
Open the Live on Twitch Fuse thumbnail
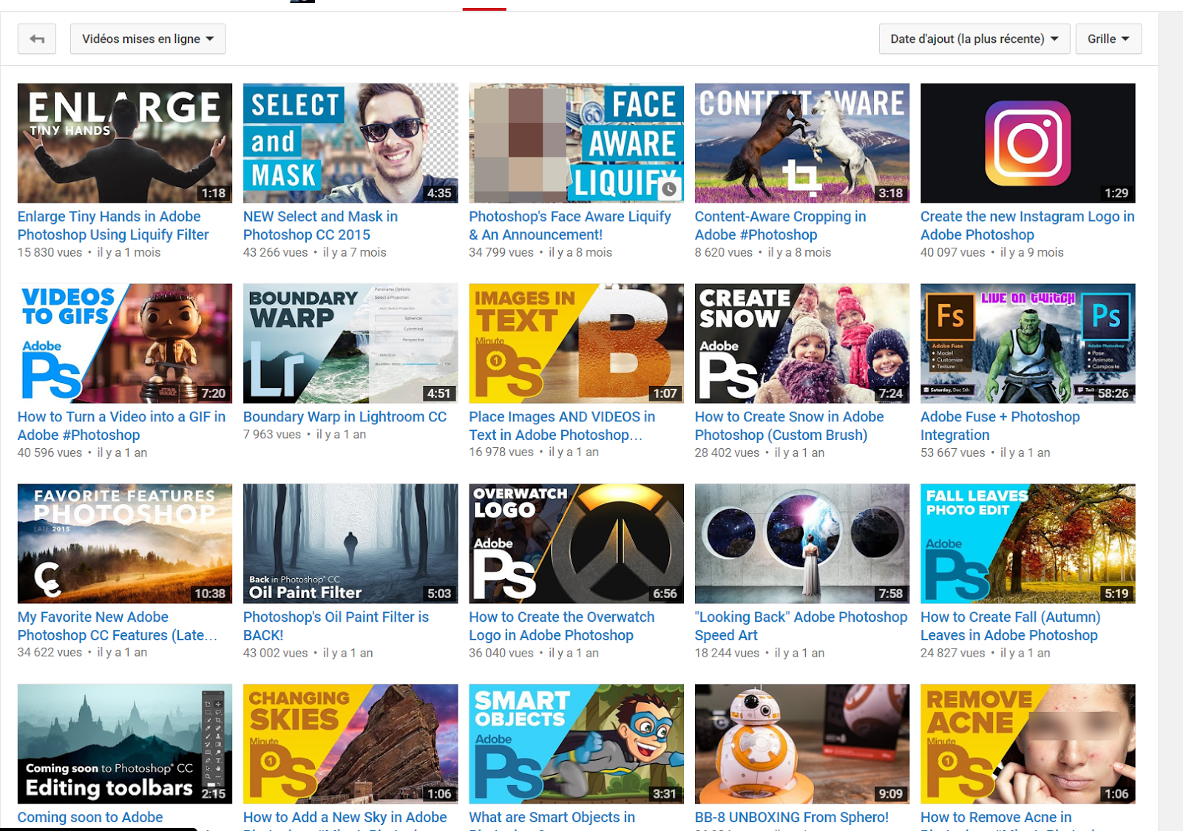pos(1028,344)
